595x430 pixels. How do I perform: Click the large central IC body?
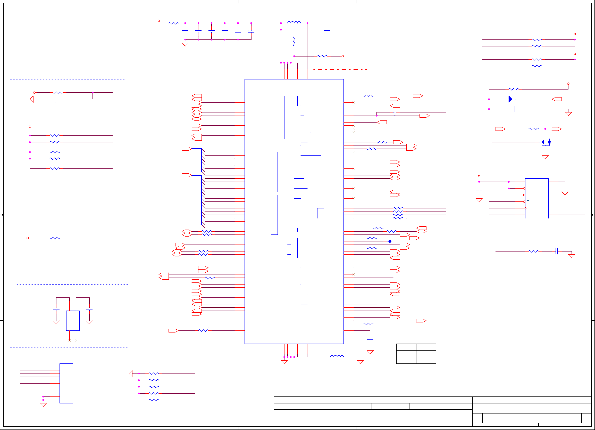[x=294, y=211]
